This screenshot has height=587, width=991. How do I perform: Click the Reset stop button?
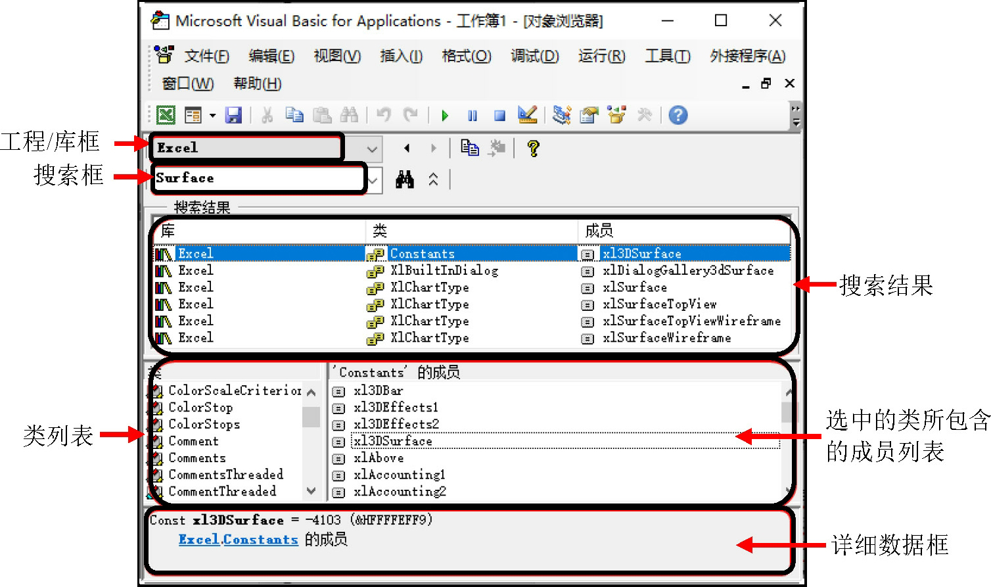(499, 116)
